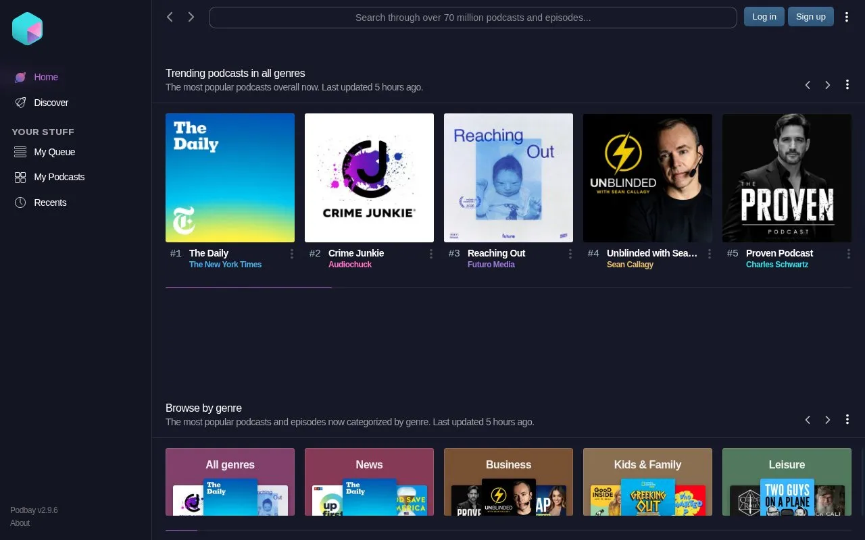The image size is (865, 540).
Task: Select the News genre card
Action: click(x=369, y=482)
